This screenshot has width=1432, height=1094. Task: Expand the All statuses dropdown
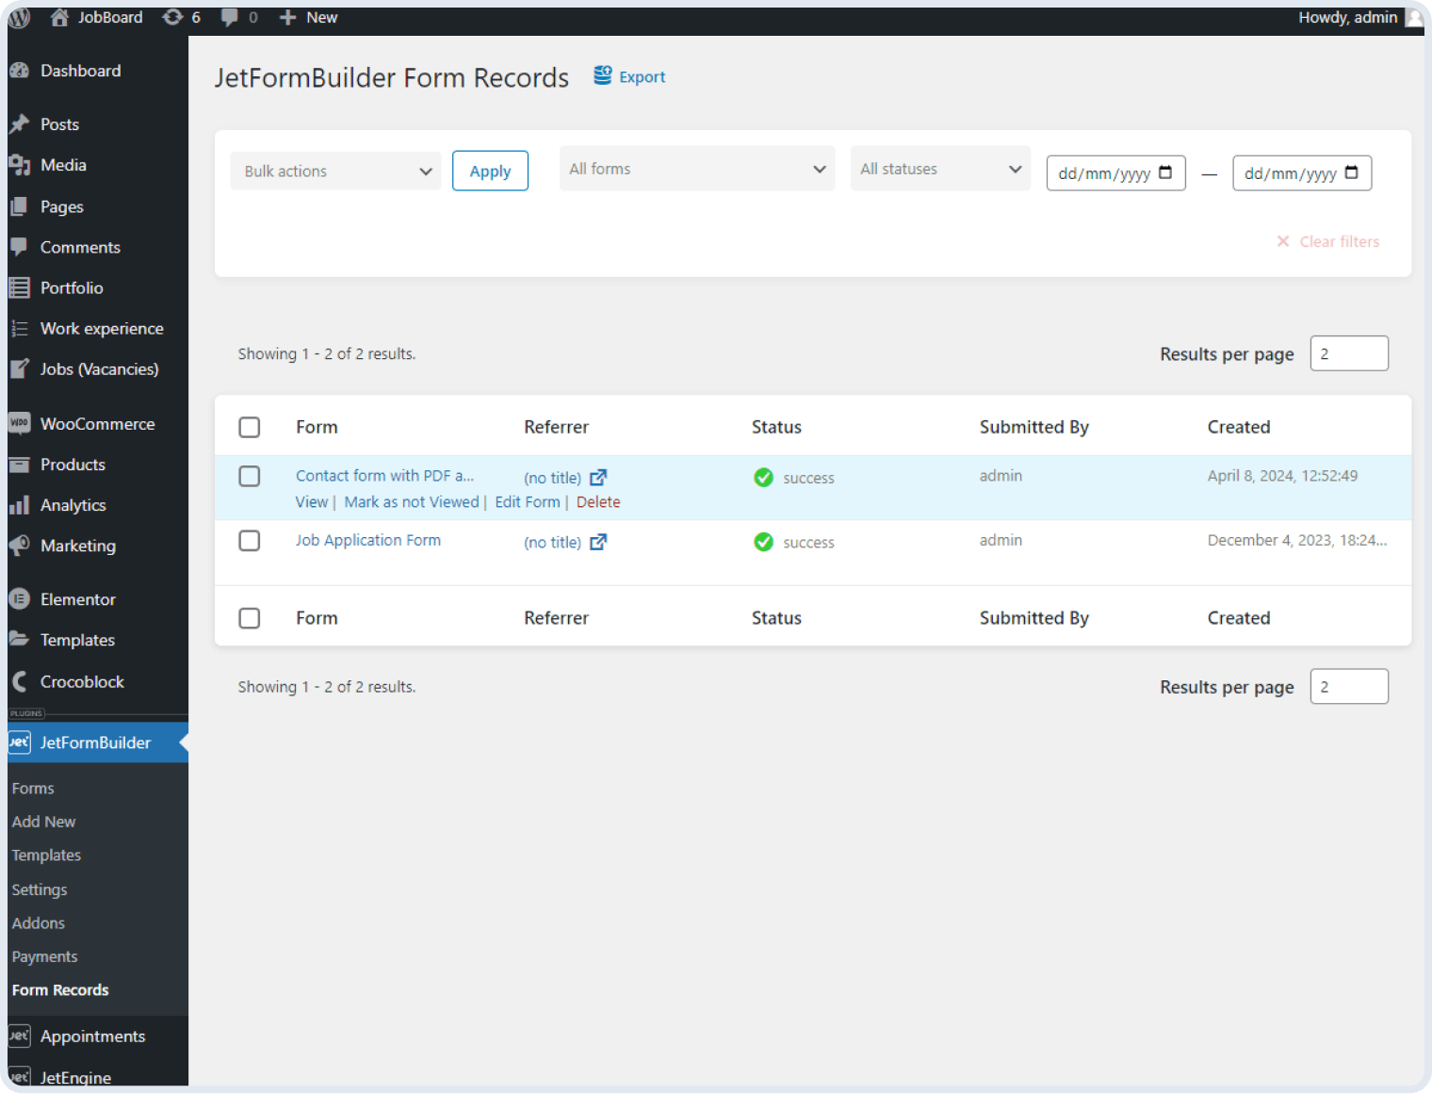pos(939,168)
